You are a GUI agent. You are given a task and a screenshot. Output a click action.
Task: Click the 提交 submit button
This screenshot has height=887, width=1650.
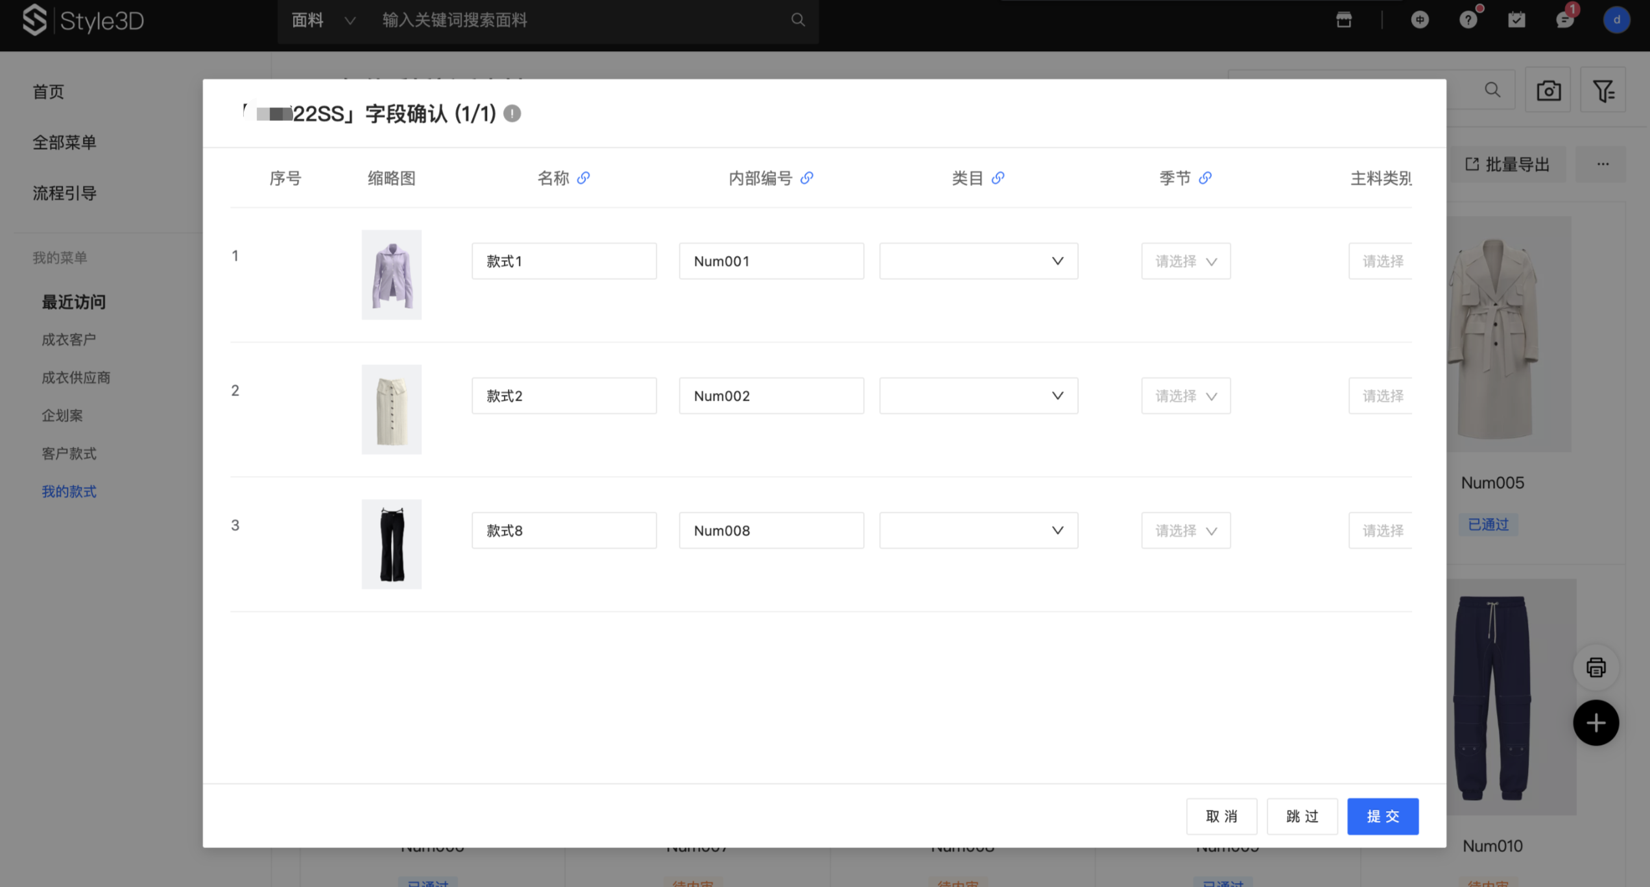[x=1382, y=816]
